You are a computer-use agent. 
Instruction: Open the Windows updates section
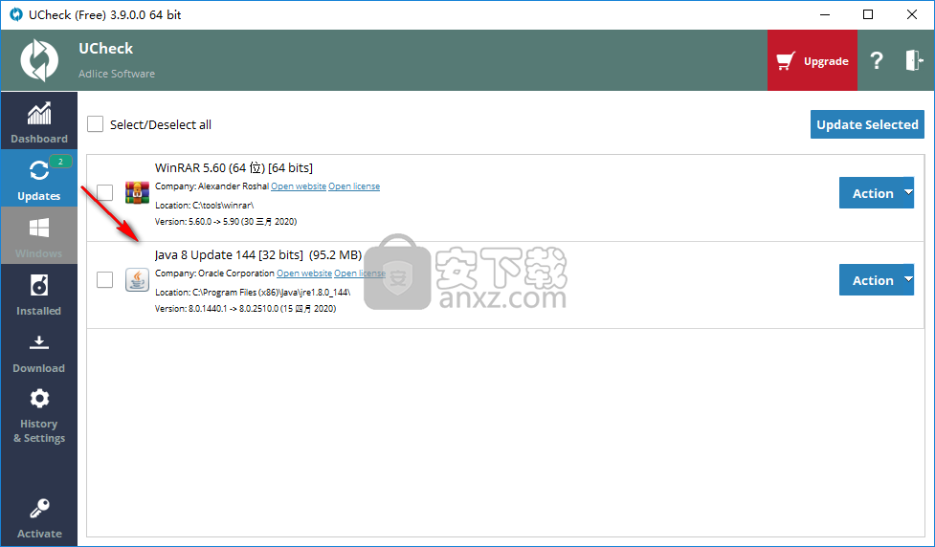(39, 235)
